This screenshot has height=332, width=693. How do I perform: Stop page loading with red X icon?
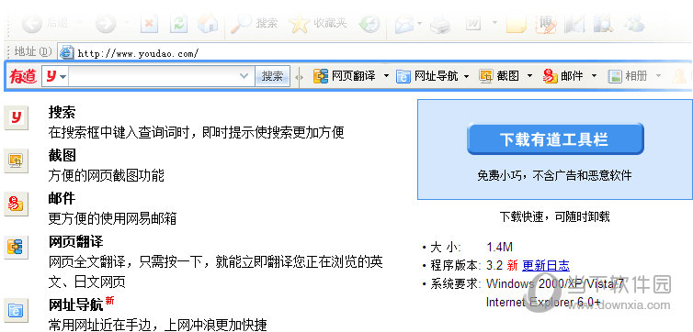point(150,24)
